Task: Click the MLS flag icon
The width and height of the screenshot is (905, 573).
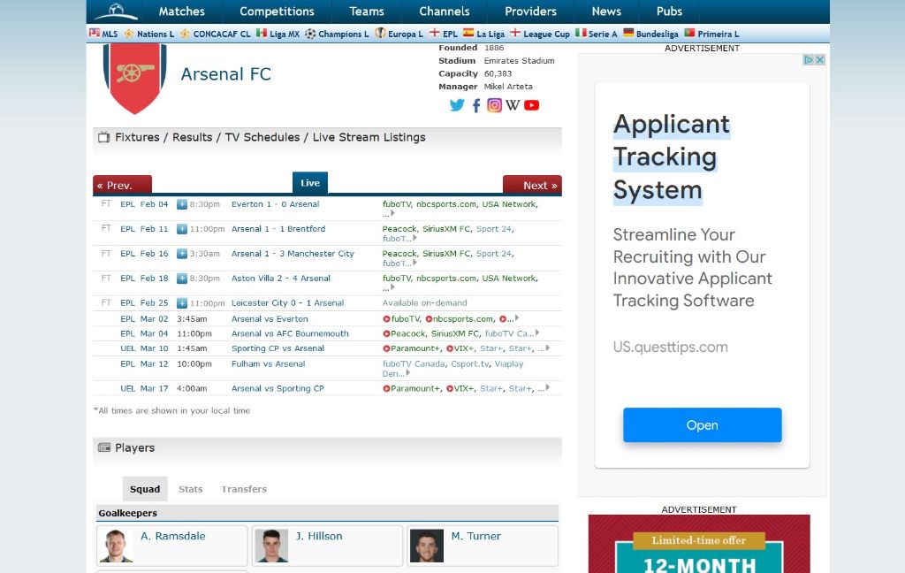Action: point(95,34)
